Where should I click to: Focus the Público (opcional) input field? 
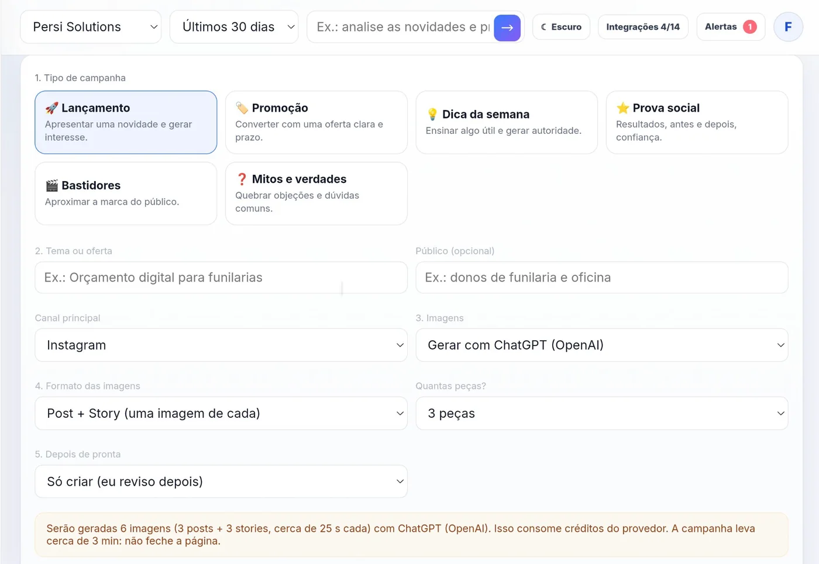click(x=602, y=278)
